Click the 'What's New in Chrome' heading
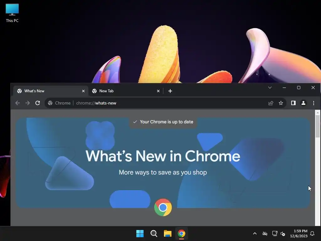 163,156
